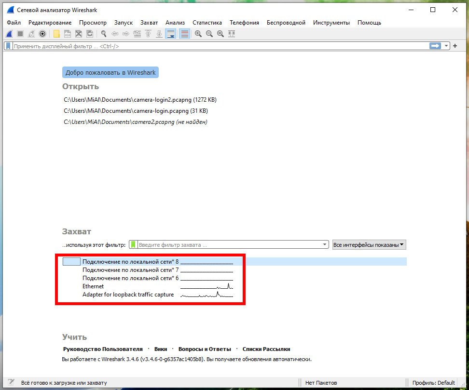The image size is (469, 390).
Task: Select the Ethernet capture interface
Action: point(234,286)
